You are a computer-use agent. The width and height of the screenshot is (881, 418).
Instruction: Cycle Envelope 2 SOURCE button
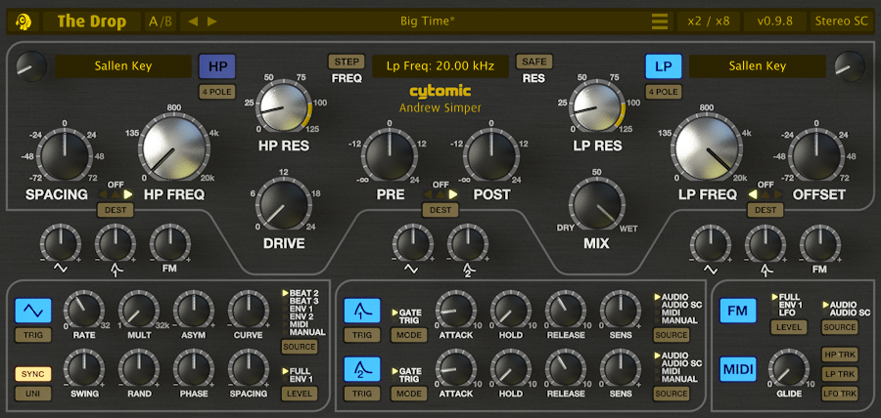[671, 394]
